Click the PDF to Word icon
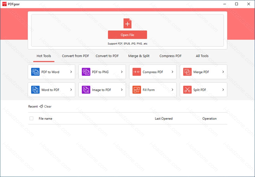This screenshot has height=177, width=255. pos(35,72)
